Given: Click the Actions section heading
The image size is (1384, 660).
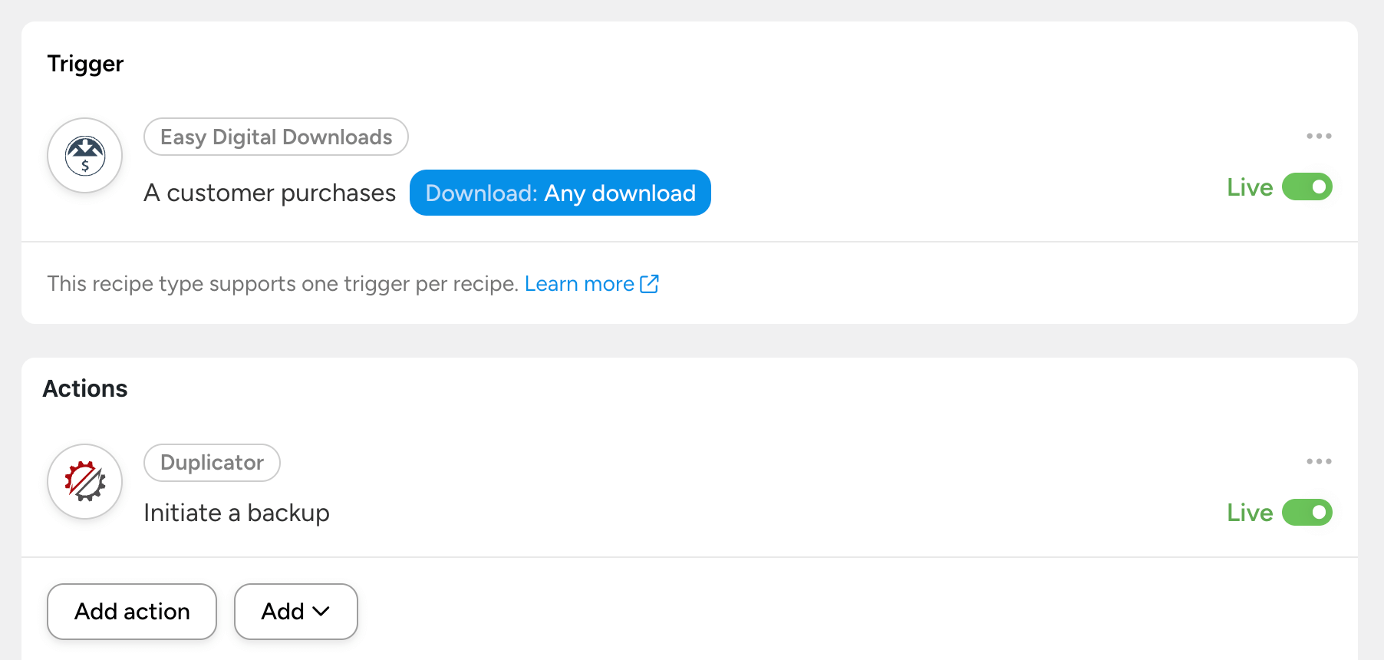Looking at the screenshot, I should pos(85,389).
